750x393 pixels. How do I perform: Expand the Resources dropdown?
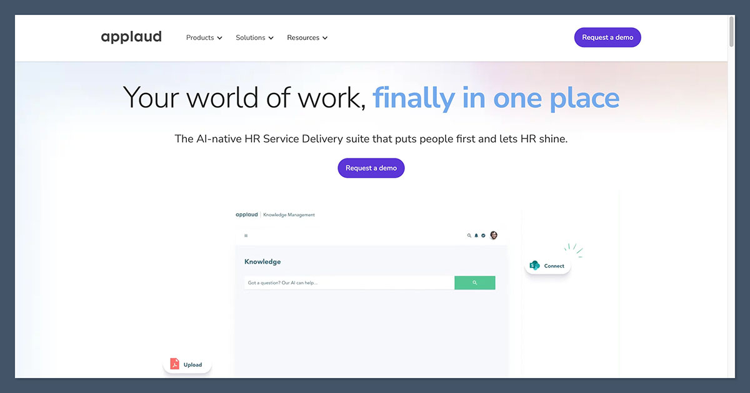(x=307, y=37)
